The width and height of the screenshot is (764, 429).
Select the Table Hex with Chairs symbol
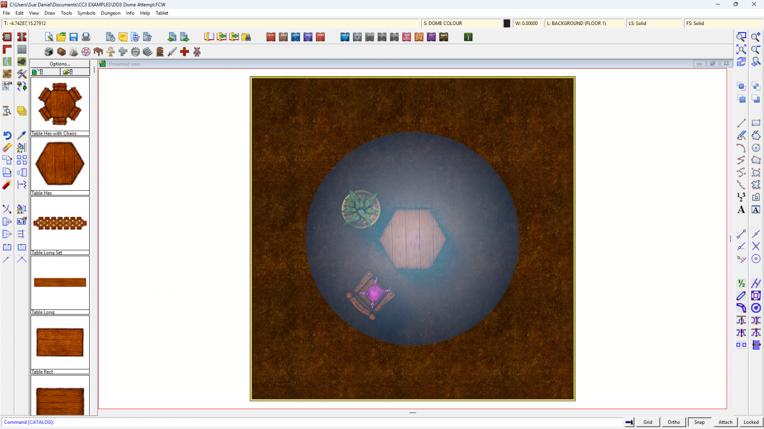(x=60, y=104)
